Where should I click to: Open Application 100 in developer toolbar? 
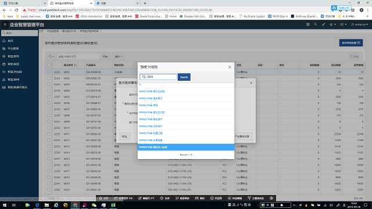pyautogui.click(x=123, y=198)
